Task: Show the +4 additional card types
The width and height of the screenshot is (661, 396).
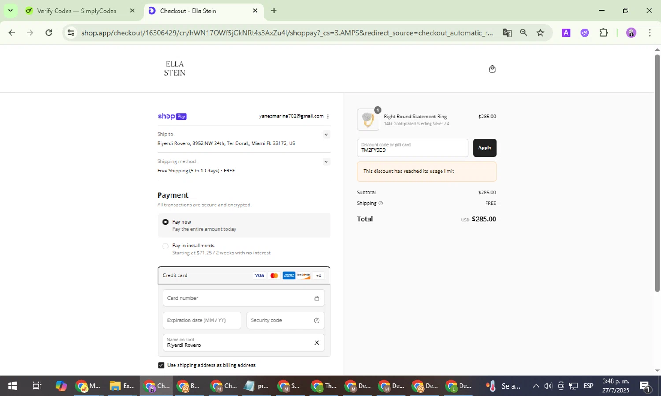Action: click(x=319, y=275)
